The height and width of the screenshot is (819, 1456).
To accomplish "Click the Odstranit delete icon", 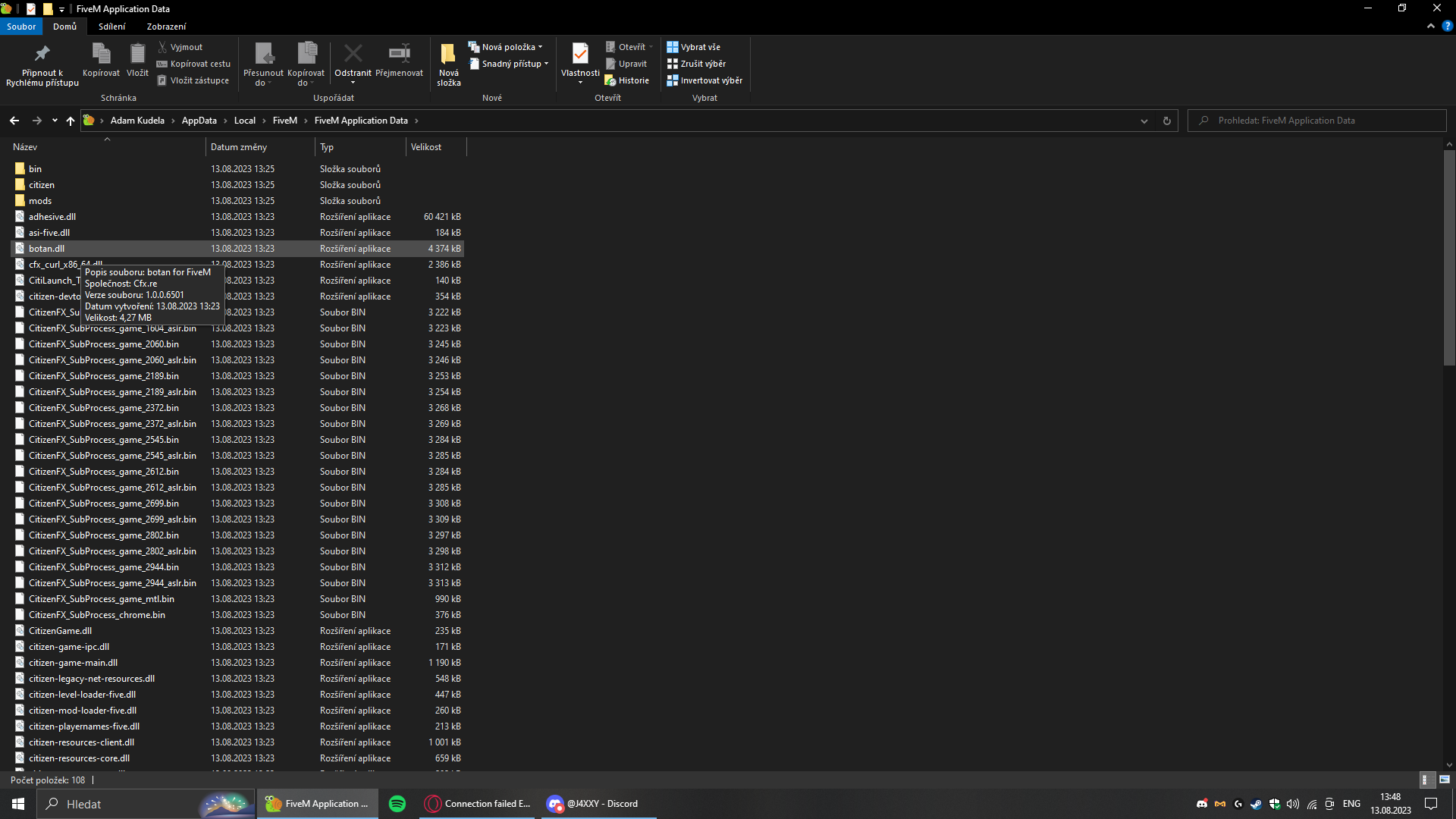I will click(353, 54).
